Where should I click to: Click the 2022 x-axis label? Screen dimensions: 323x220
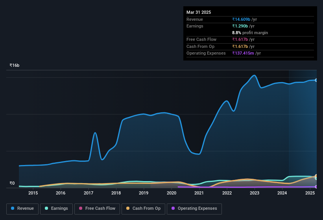227,193
